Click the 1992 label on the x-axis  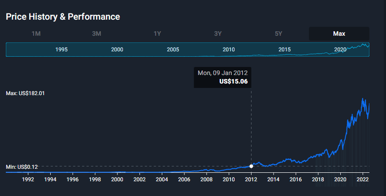coord(28,179)
